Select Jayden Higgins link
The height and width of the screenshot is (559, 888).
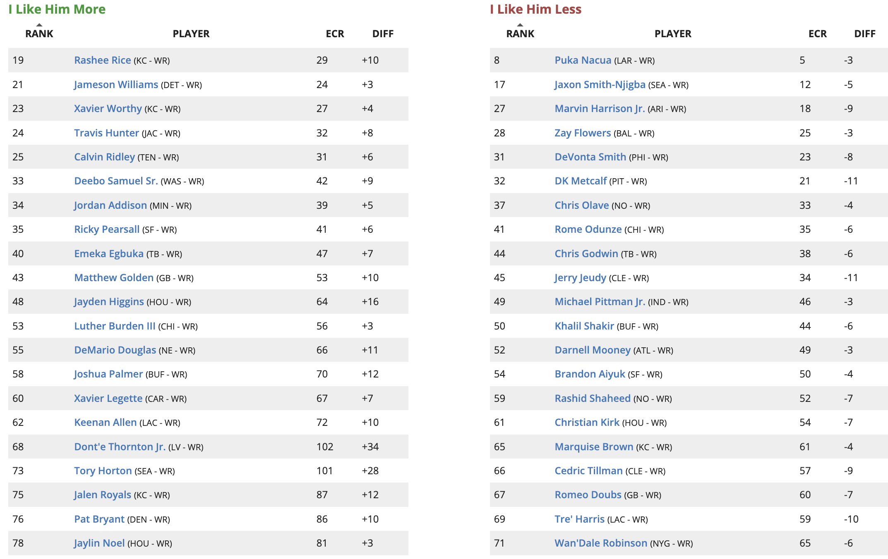coord(109,302)
